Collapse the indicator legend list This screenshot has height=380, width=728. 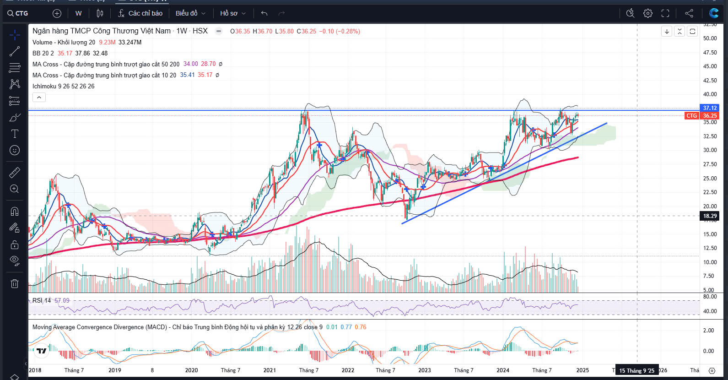(x=39, y=97)
